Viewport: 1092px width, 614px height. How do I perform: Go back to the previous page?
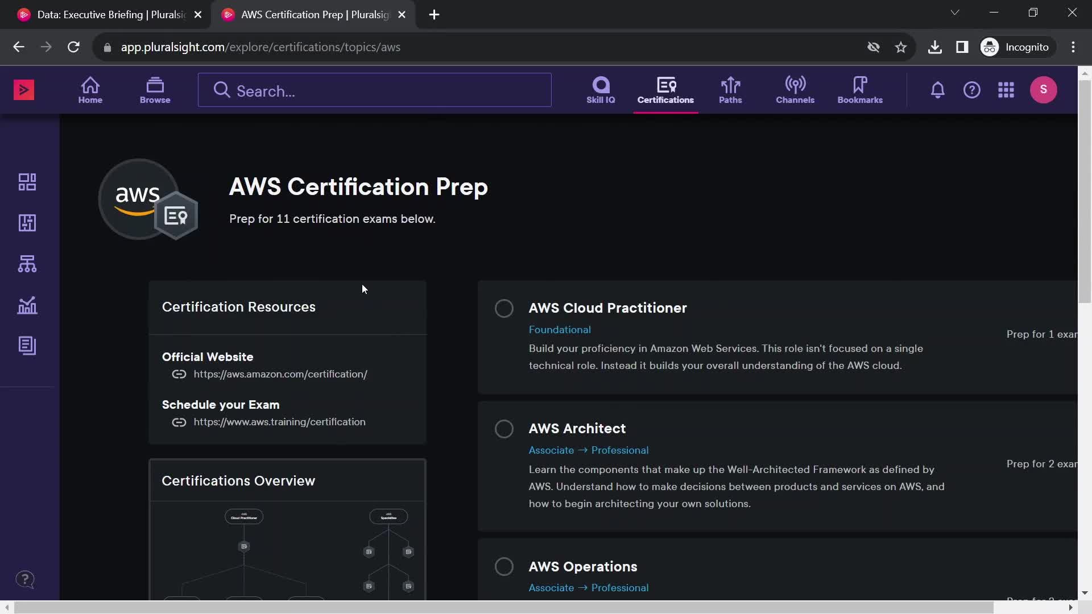[19, 47]
